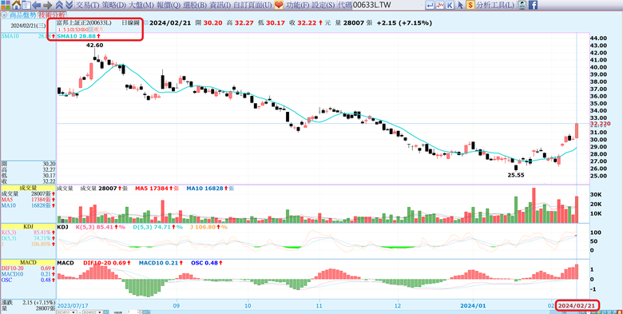Click the 富邦上証正2(00633L) stock name
Image resolution: width=623 pixels, height=314 pixels.
85,23
